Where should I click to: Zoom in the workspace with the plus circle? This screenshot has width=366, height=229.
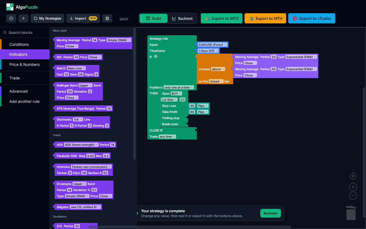pyautogui.click(x=353, y=187)
